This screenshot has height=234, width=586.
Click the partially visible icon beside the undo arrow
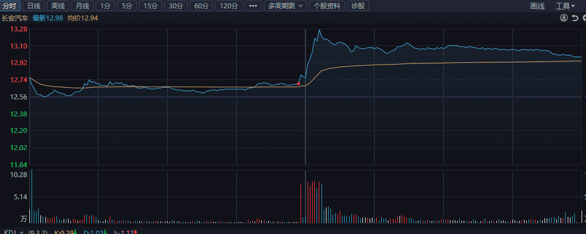click(x=584, y=18)
